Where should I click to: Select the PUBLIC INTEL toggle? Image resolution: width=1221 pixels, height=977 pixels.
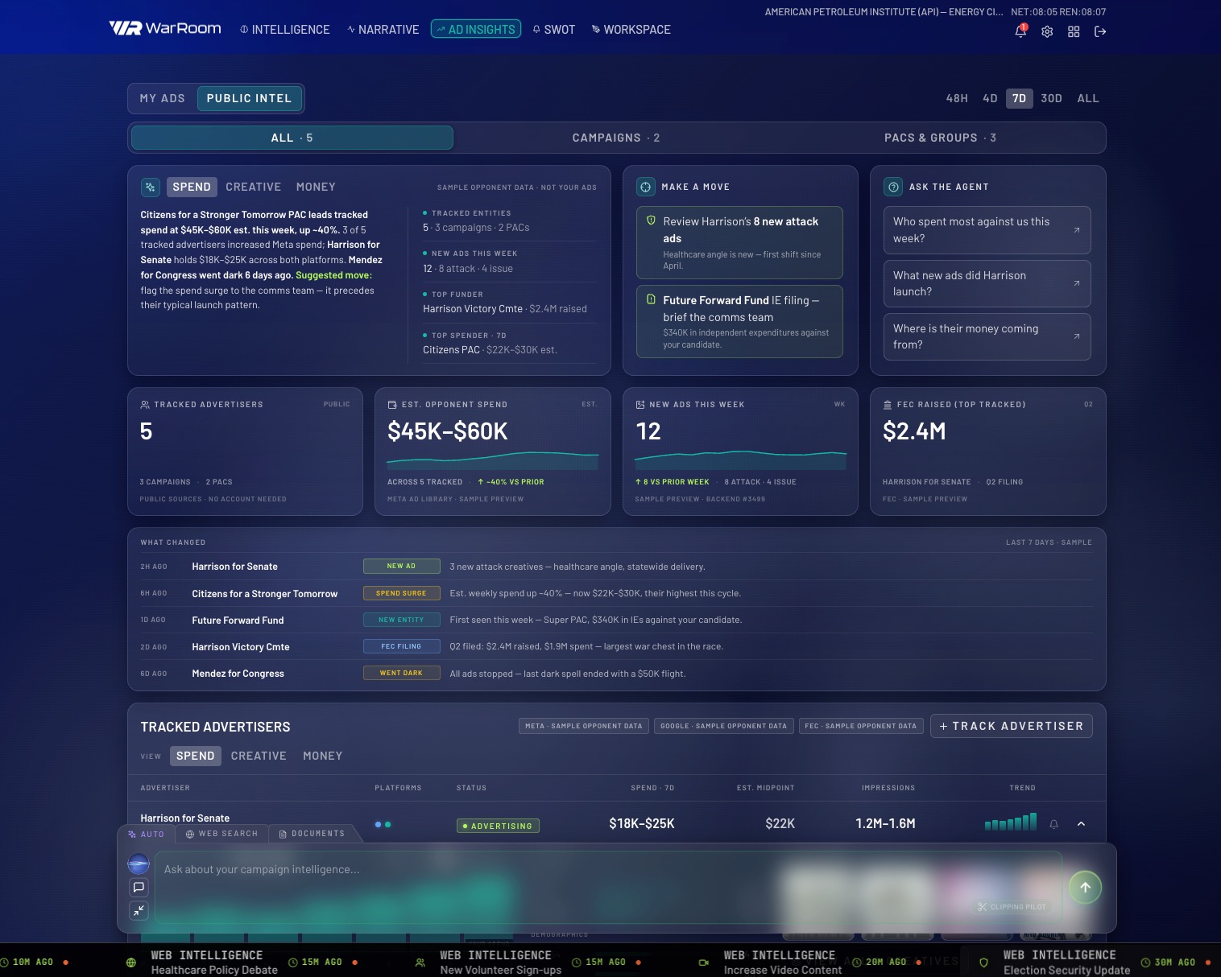pos(249,98)
